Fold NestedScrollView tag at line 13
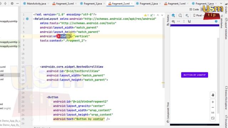The height and width of the screenshot is (128, 228). (32, 67)
